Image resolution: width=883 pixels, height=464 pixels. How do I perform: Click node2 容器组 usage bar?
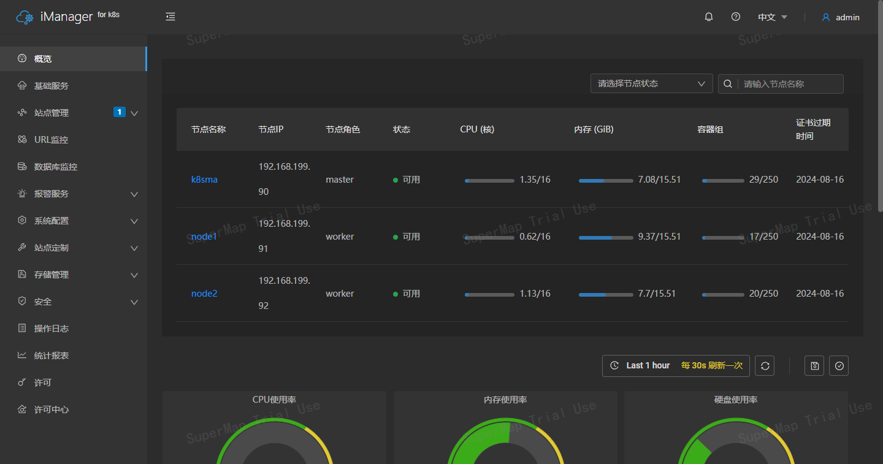point(723,295)
